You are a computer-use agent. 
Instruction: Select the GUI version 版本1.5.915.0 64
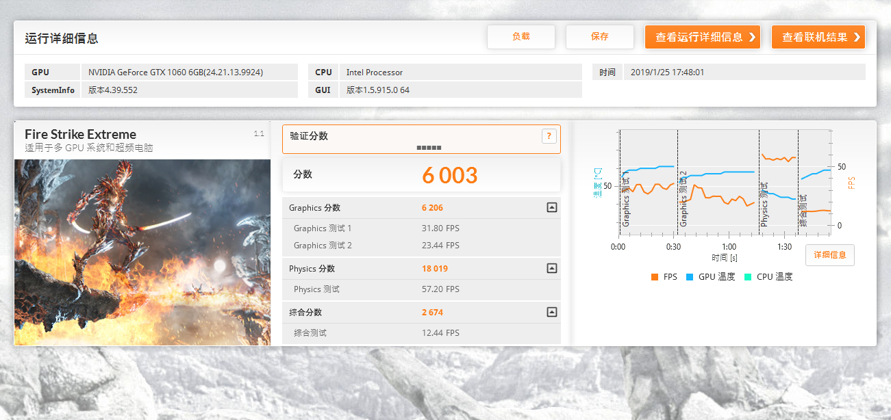pos(378,90)
